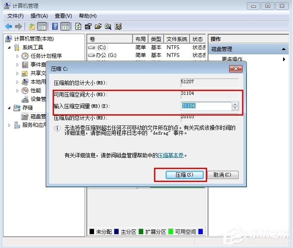Click the 输入压缩空间量 input field
This screenshot has width=293, height=248.
(206, 106)
